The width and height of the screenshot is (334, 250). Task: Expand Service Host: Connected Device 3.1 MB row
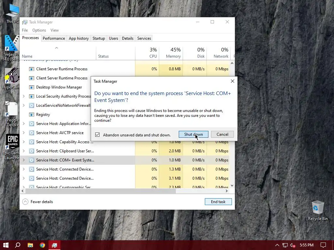[x=23, y=178]
